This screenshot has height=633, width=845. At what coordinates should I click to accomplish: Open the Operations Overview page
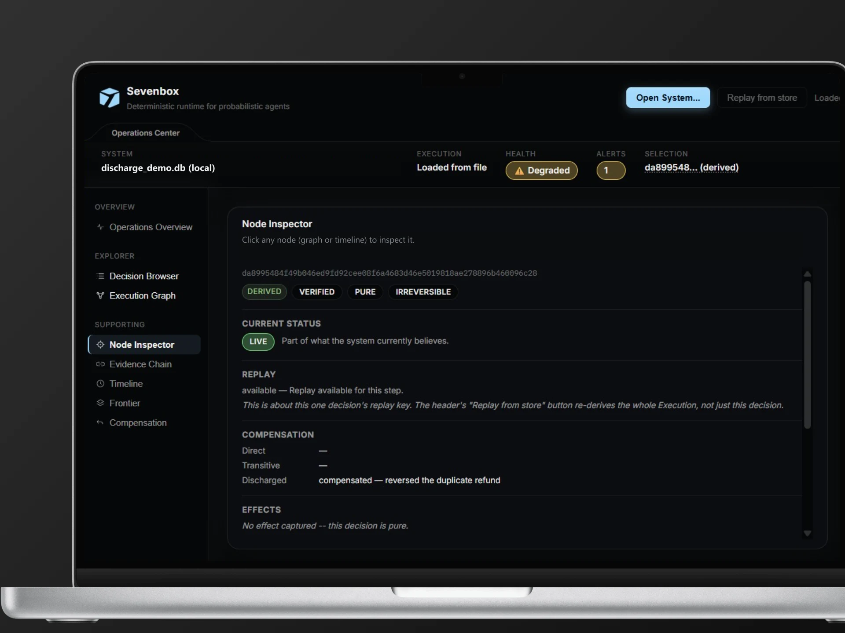[144, 227]
